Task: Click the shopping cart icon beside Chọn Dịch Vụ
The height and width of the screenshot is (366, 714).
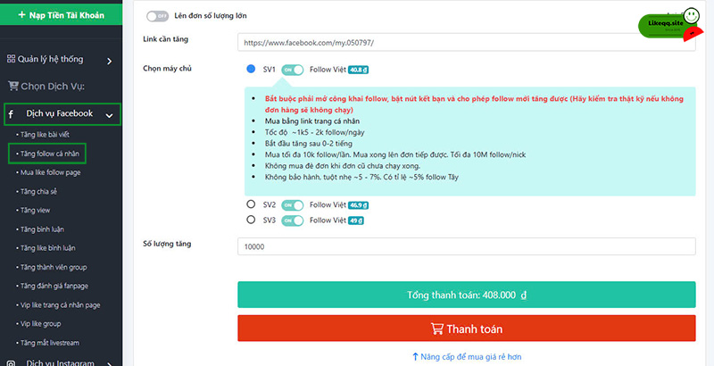Action: click(x=13, y=87)
